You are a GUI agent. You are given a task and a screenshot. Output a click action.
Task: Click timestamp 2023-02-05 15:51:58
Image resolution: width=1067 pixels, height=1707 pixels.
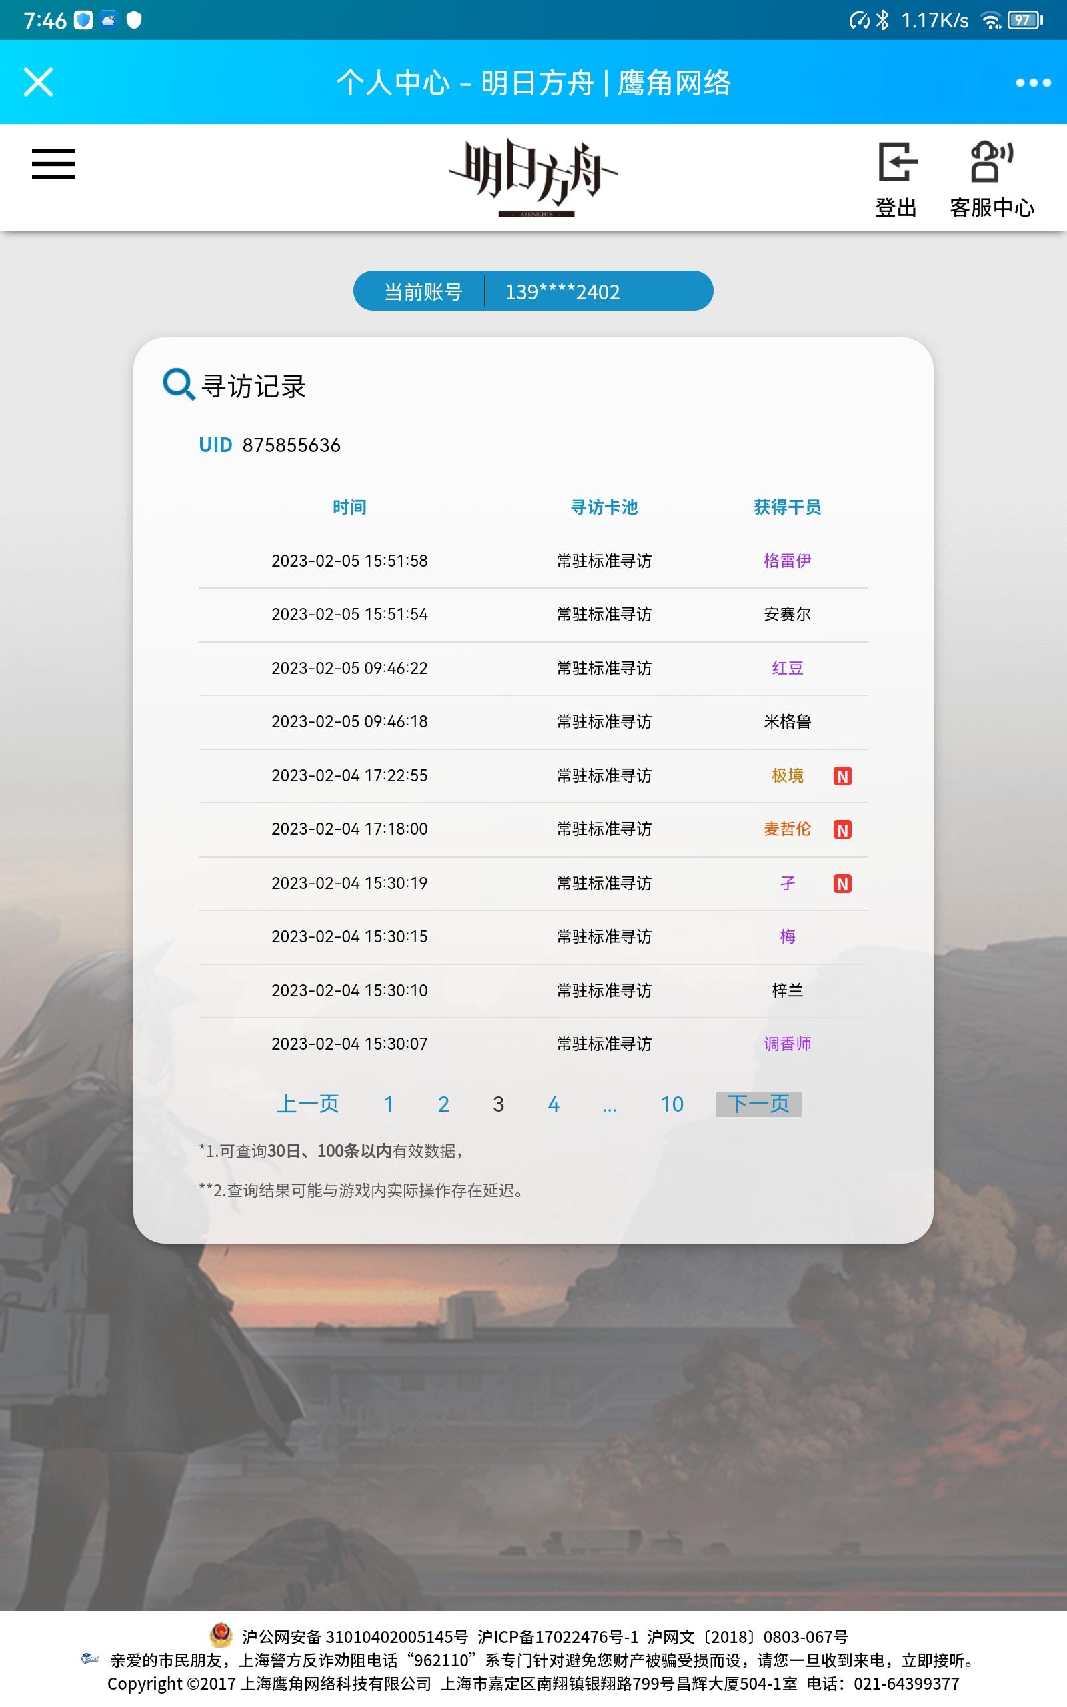coord(349,561)
